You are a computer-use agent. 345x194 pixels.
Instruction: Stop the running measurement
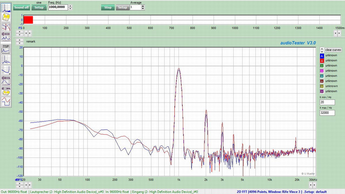pos(108,7)
